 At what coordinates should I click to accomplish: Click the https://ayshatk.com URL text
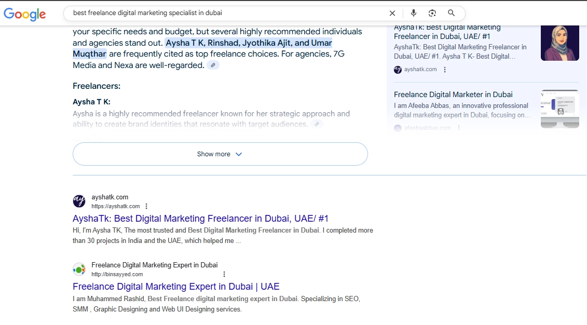coord(116,206)
